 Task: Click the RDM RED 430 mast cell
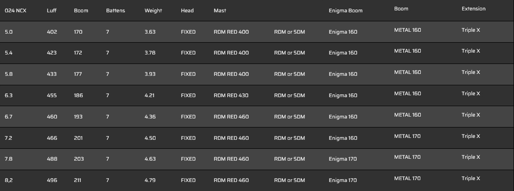[x=231, y=95]
